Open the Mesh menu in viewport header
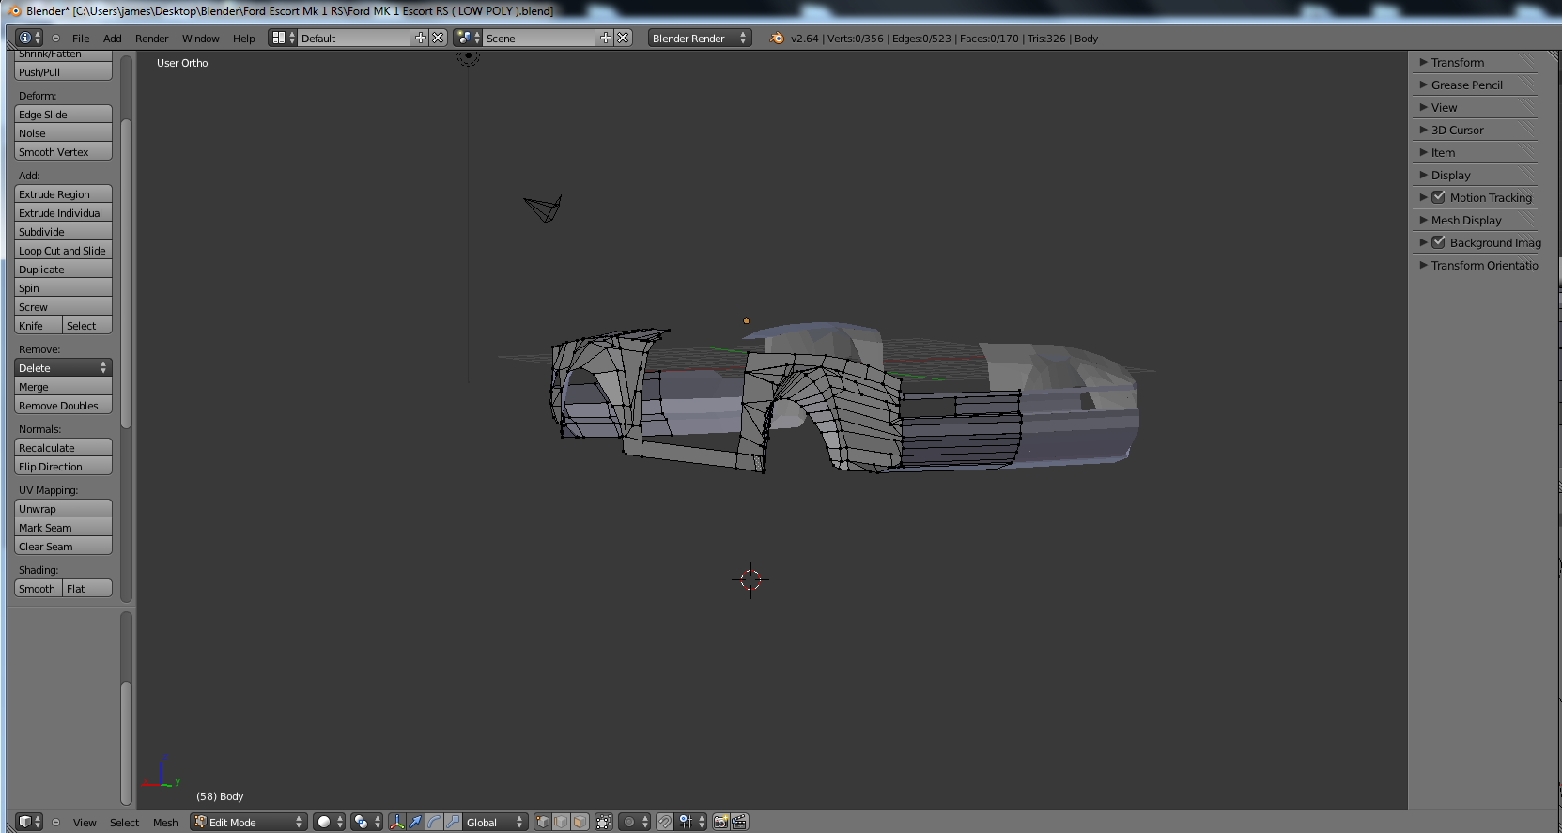This screenshot has height=833, width=1562. [165, 823]
